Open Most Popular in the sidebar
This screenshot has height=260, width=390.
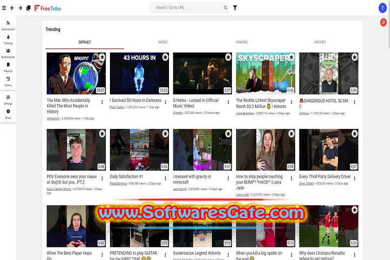(x=8, y=54)
